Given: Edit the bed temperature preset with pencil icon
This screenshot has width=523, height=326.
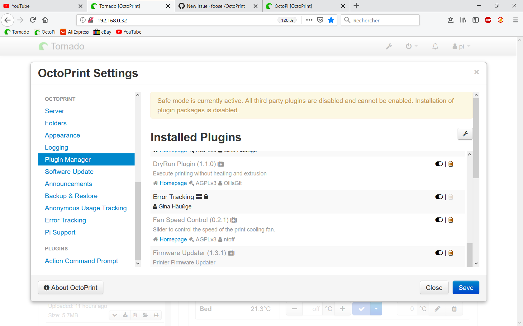Looking at the screenshot, I should point(437,309).
